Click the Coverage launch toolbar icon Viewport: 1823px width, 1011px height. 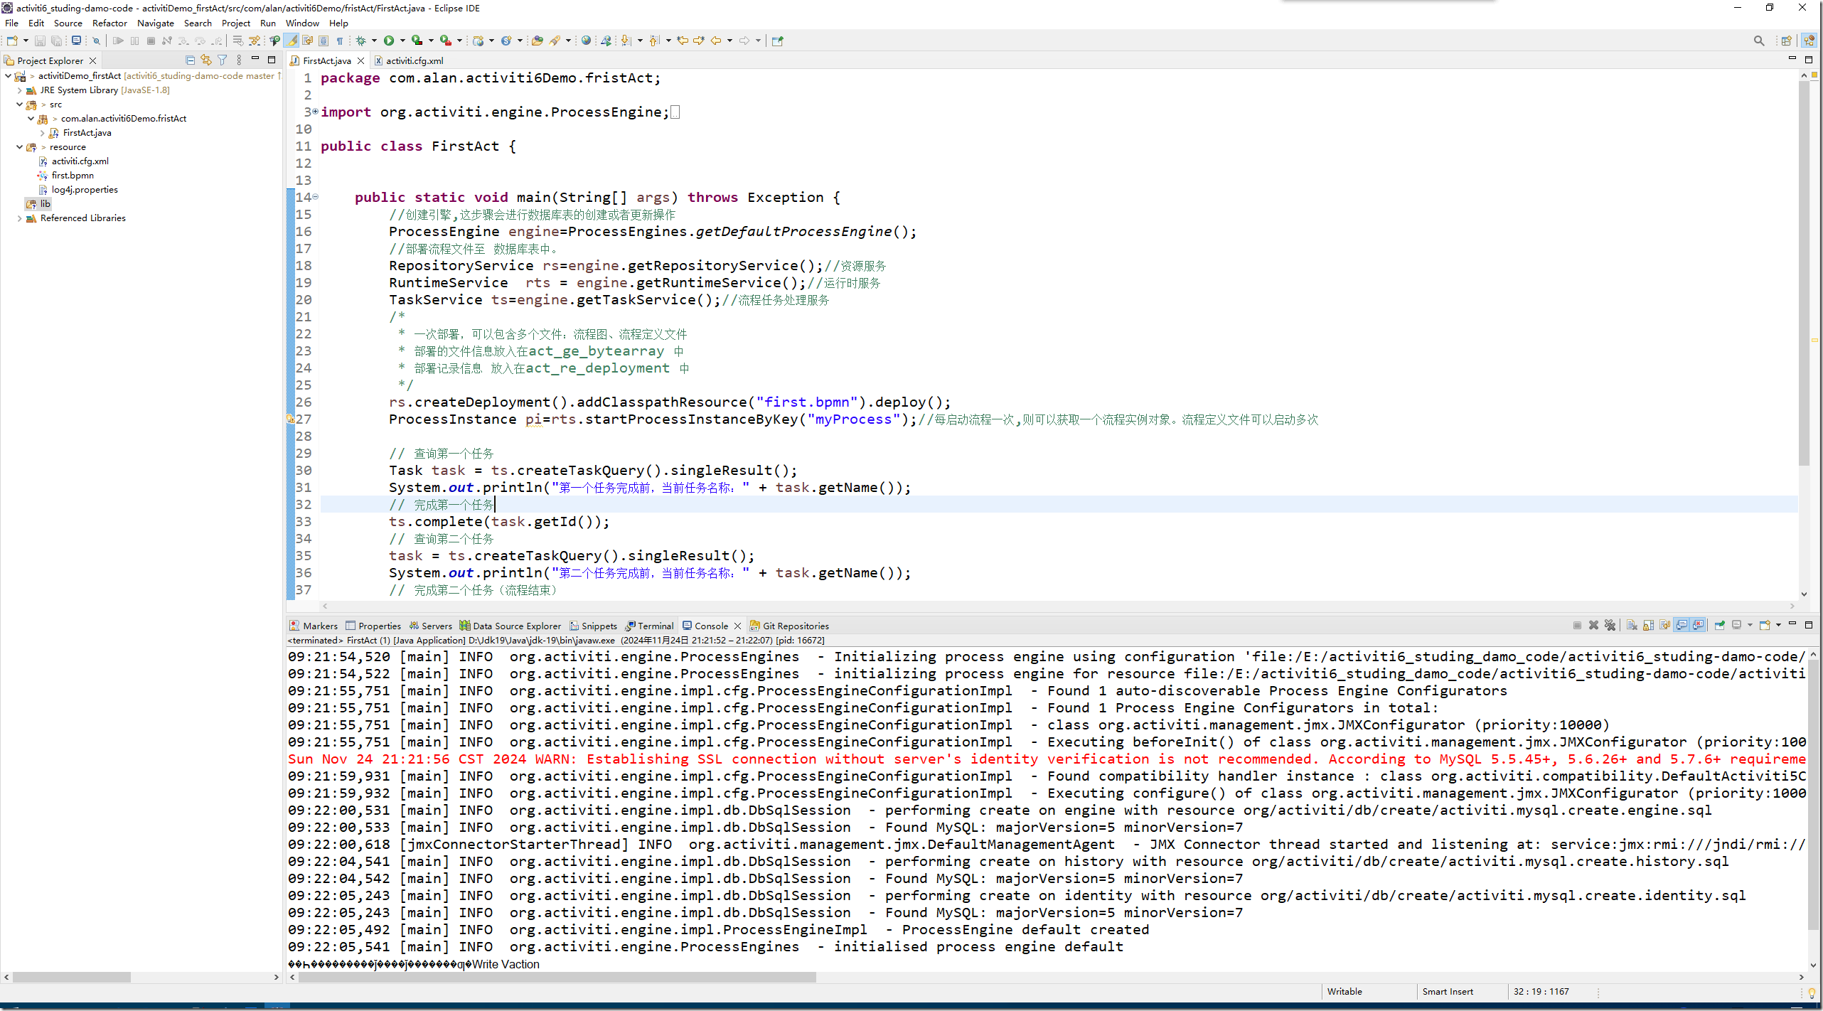click(x=417, y=41)
